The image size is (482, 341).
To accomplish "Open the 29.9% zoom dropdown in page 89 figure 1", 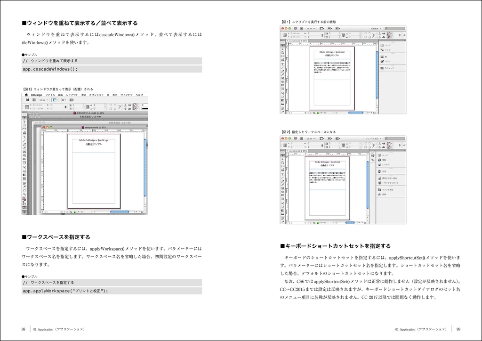I will [311, 28].
